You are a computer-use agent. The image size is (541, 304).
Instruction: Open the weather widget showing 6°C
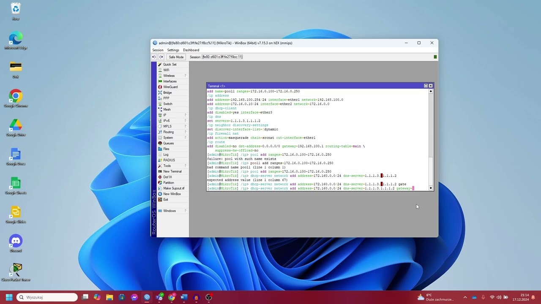coord(436,297)
